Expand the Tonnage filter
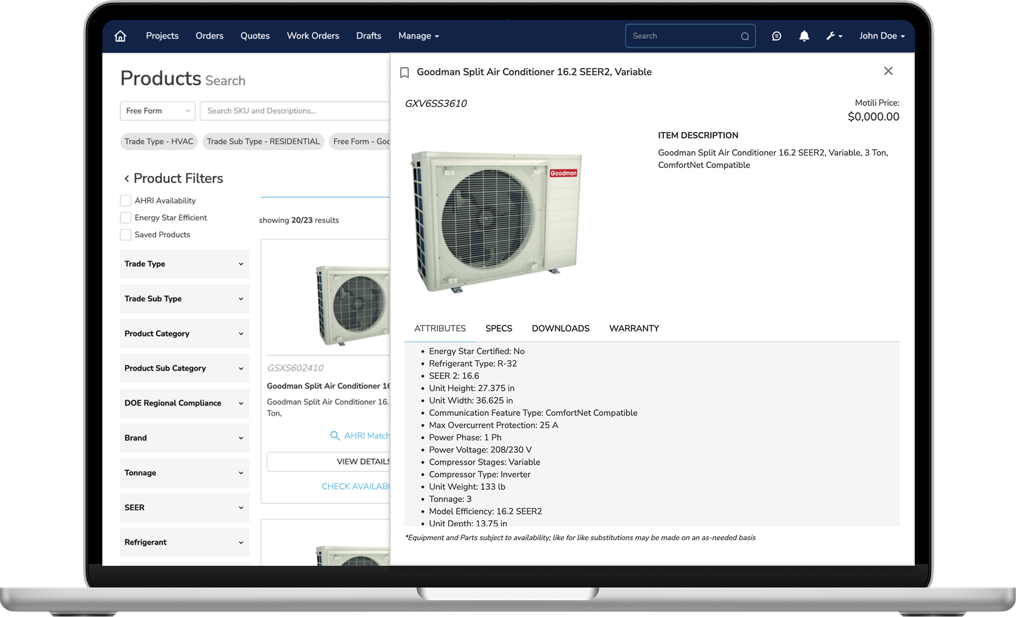The image size is (1016, 617). tap(185, 473)
